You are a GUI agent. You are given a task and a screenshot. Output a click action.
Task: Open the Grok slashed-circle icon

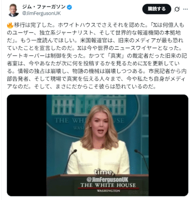[x=177, y=9]
